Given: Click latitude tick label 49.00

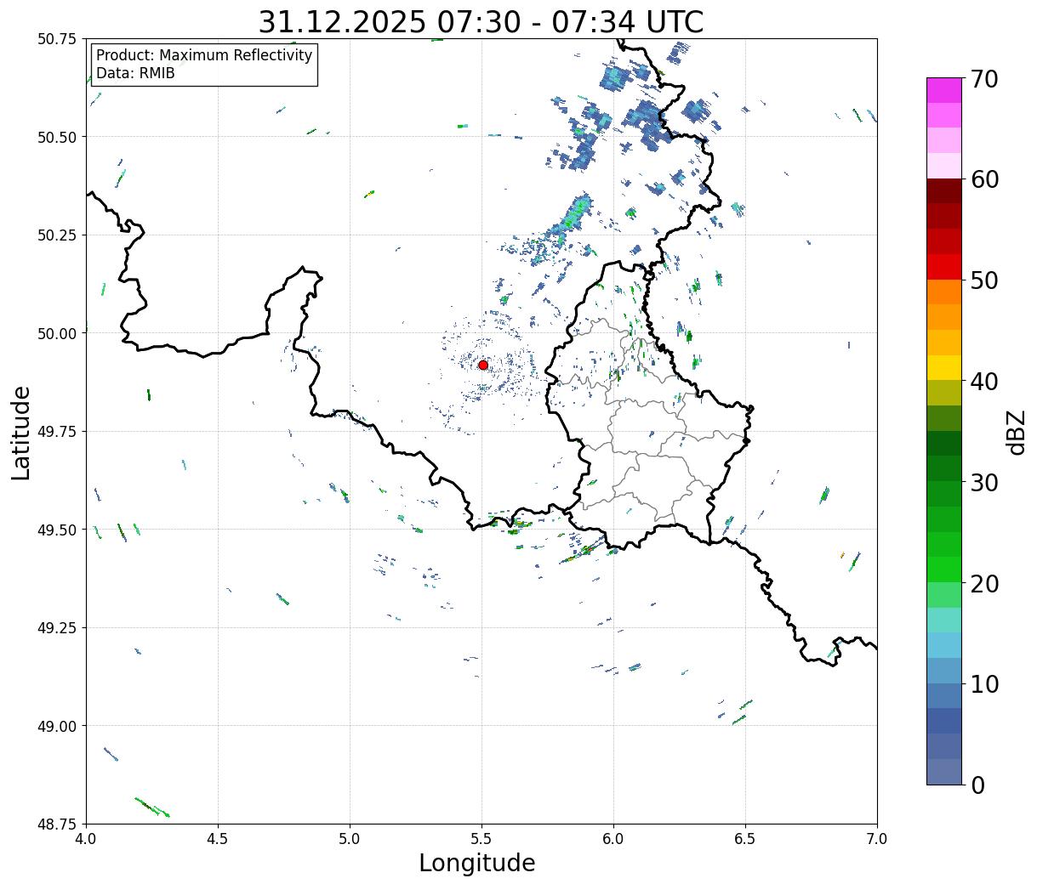Looking at the screenshot, I should coord(57,726).
